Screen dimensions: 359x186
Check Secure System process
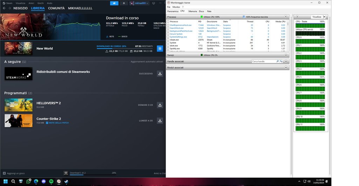(x=168, y=34)
